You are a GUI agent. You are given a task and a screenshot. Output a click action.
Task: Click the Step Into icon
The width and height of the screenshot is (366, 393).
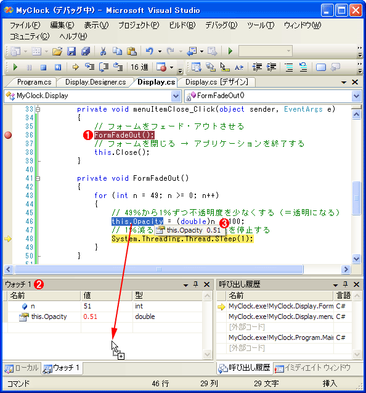(x=89, y=67)
